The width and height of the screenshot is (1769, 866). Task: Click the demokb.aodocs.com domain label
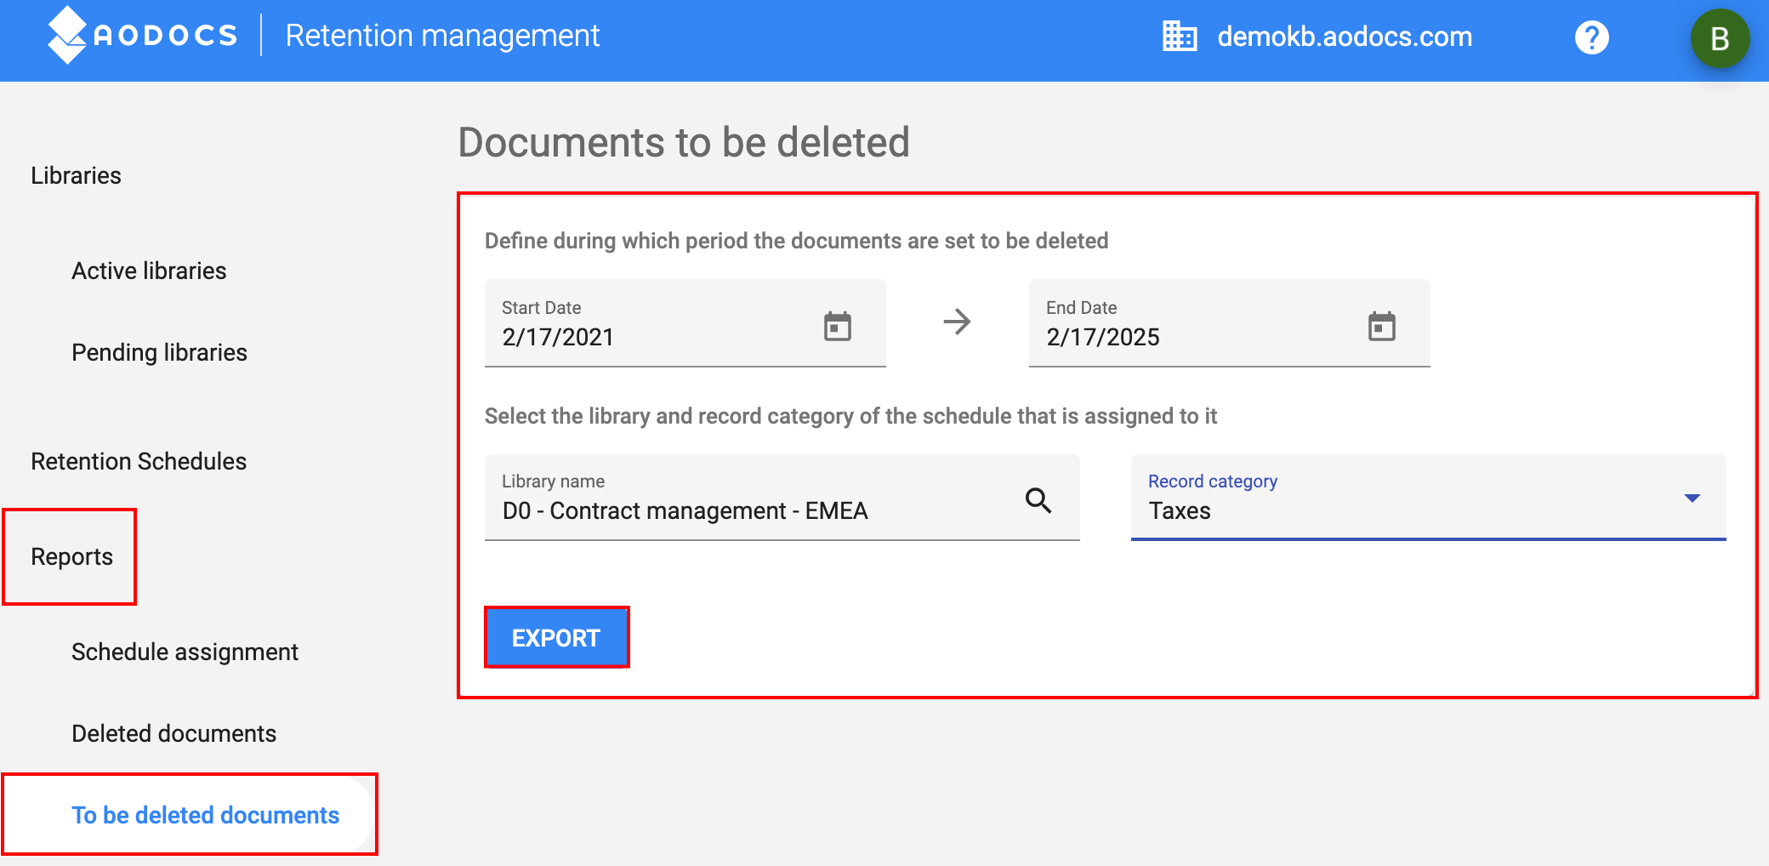tap(1345, 37)
